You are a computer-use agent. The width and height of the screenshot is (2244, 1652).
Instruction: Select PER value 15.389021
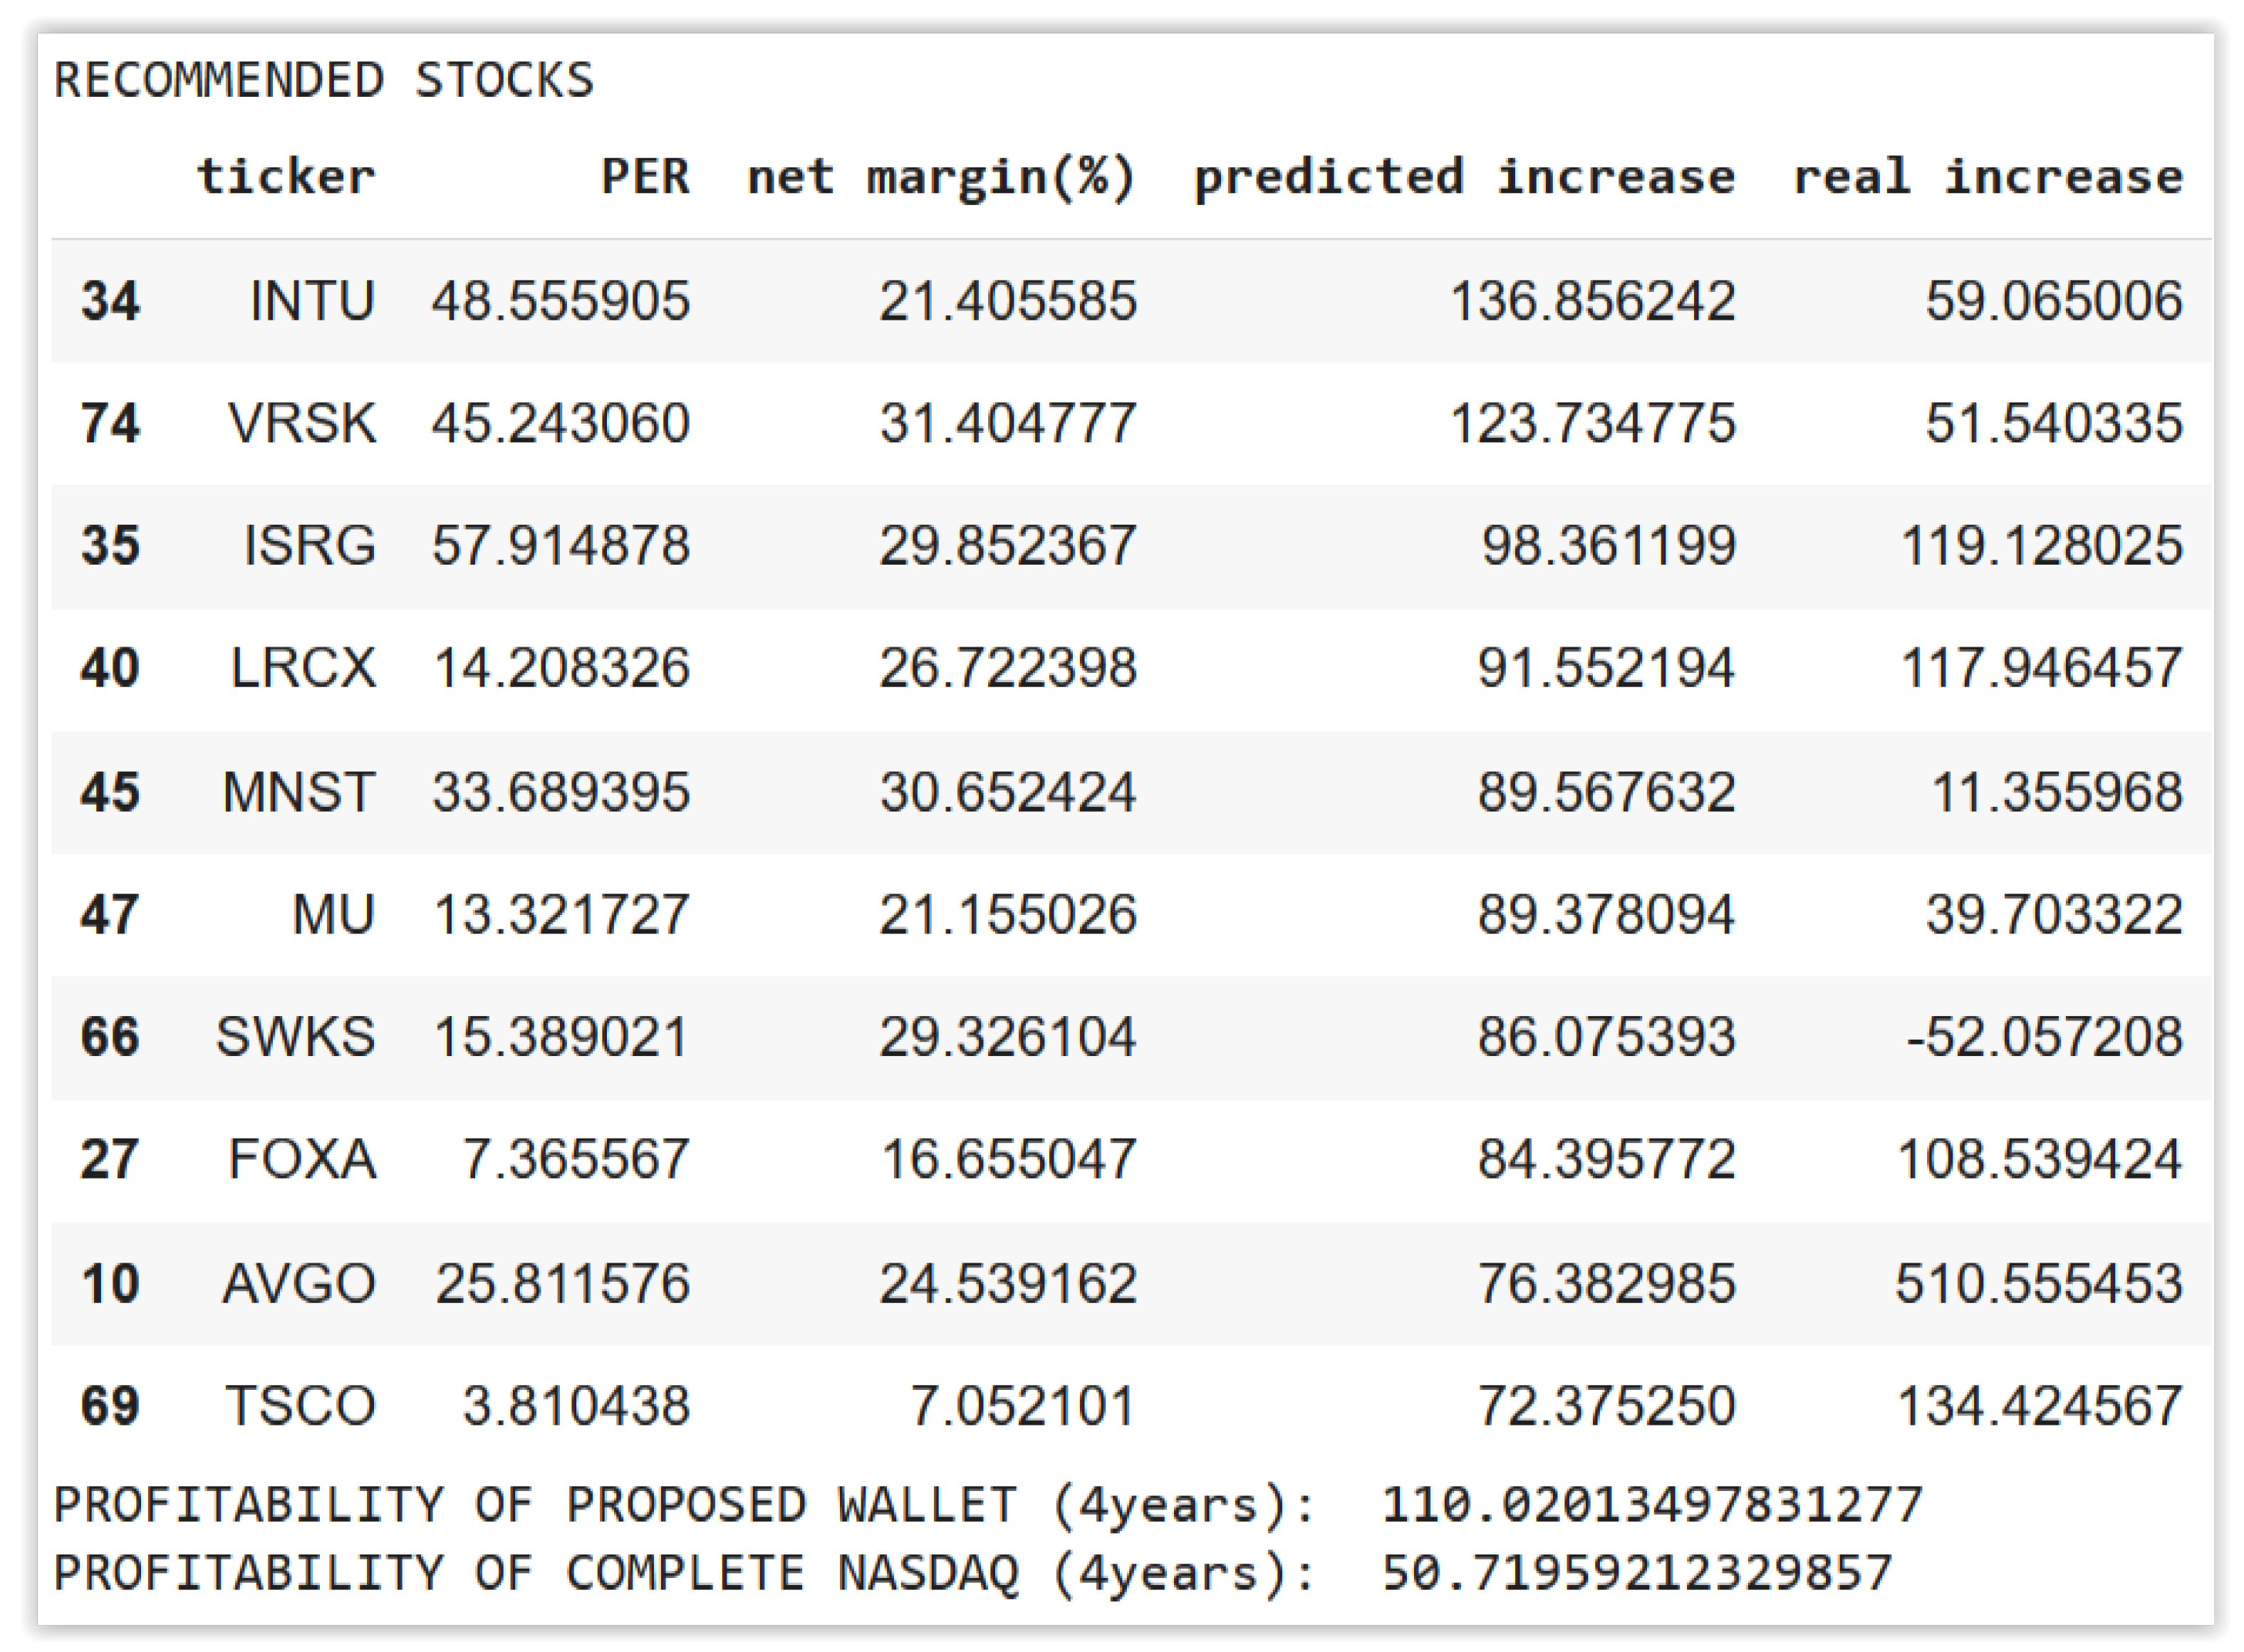tap(561, 1037)
